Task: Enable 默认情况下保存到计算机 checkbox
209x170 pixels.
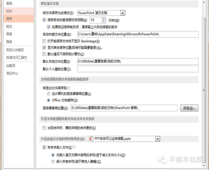Action: 44,54
